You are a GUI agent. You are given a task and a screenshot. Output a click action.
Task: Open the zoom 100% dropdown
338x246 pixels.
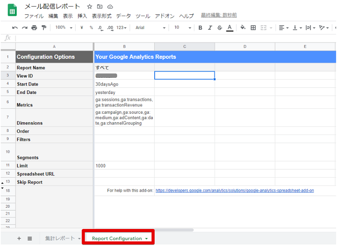coord(64,27)
